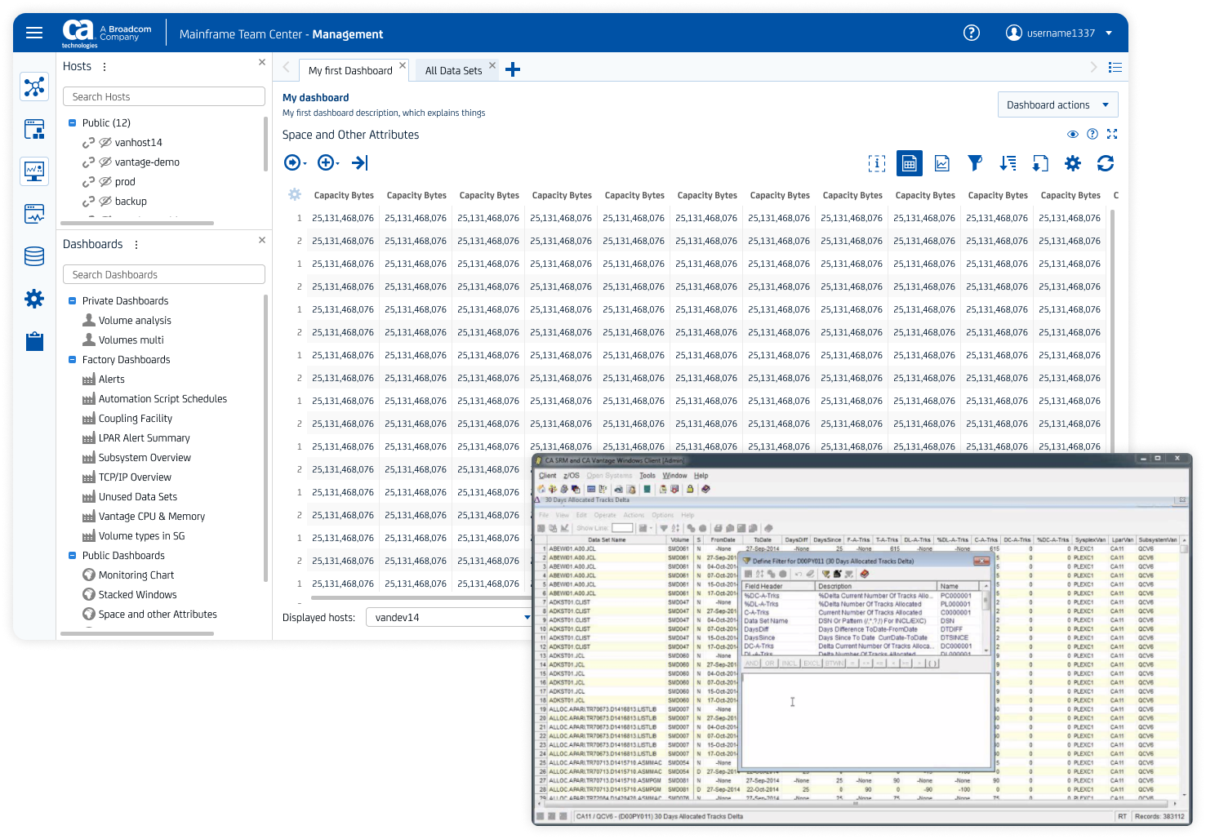
Task: Open Tools menu in Vantage window
Action: click(x=648, y=476)
